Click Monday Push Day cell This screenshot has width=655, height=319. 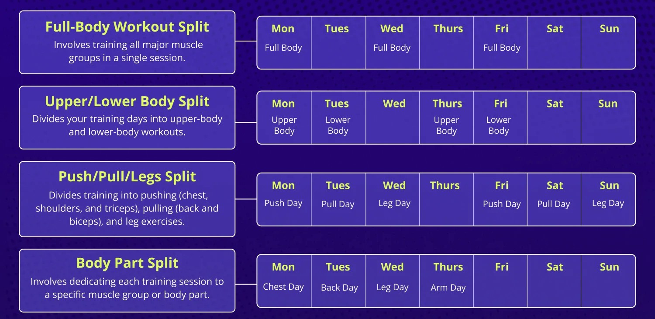coord(284,199)
